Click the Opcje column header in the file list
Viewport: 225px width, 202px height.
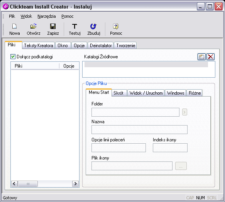coord(69,66)
